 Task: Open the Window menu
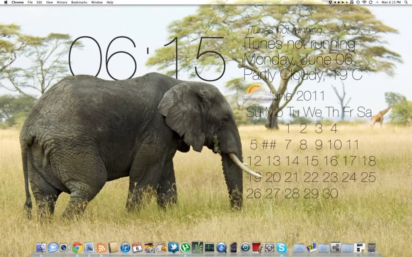pos(97,2)
